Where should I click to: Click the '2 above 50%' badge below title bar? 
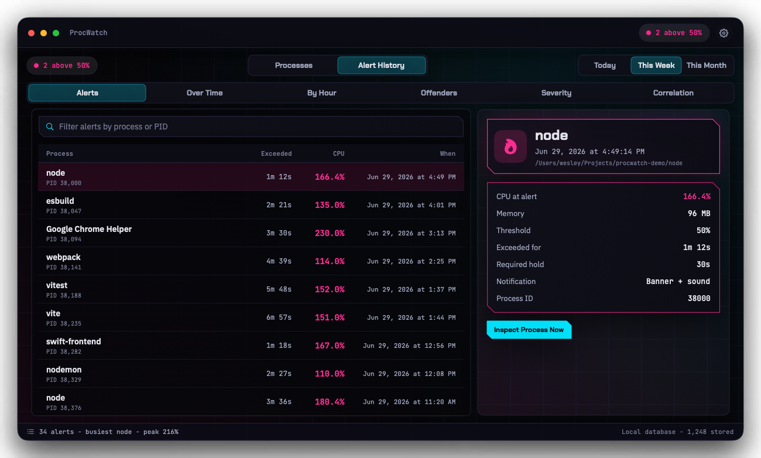pos(62,66)
